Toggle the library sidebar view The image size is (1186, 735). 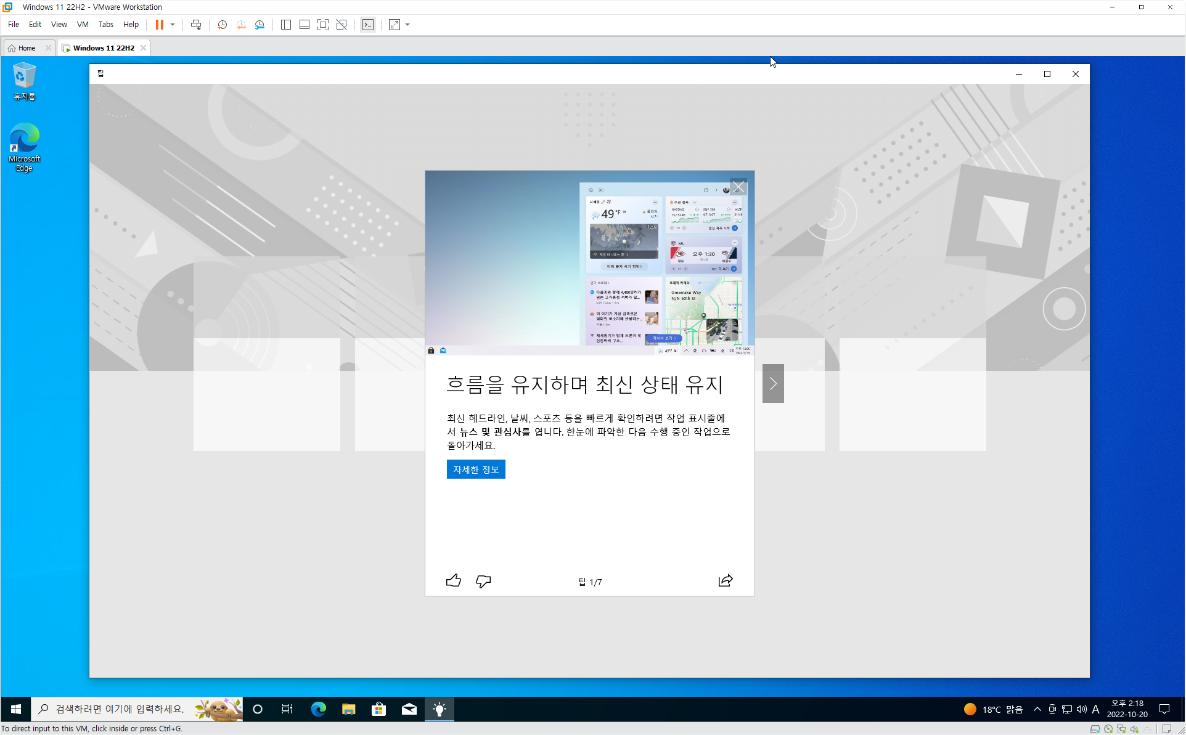pyautogui.click(x=285, y=25)
